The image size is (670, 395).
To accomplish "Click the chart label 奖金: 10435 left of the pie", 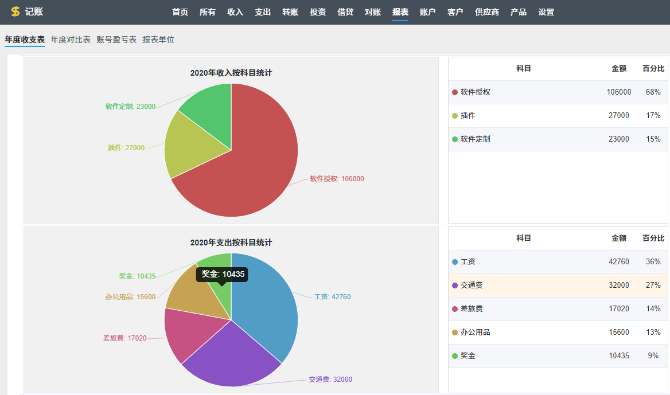I will click(x=137, y=276).
